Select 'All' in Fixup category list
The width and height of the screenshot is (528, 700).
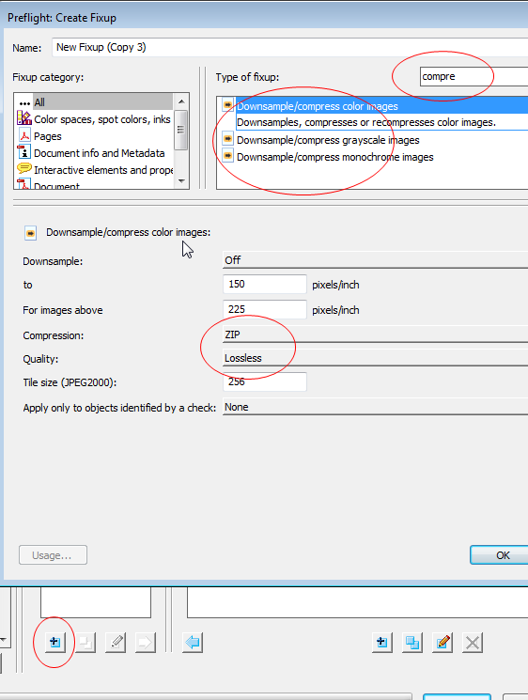point(102,102)
